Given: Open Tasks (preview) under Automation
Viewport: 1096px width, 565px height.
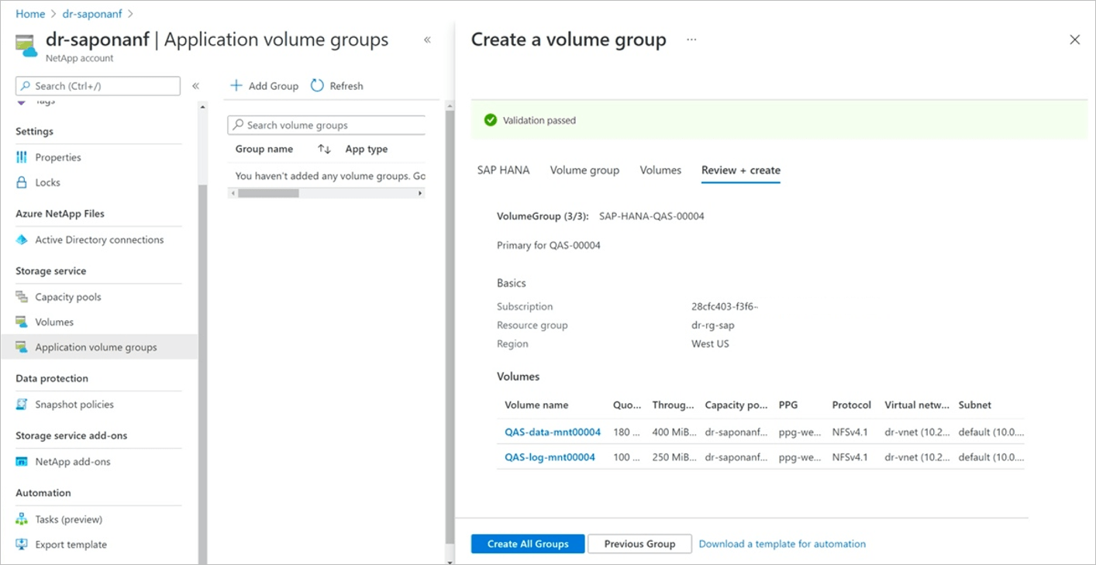Looking at the screenshot, I should click(x=67, y=518).
